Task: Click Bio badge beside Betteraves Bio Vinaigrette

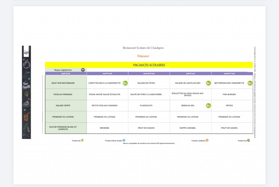Action: click(x=250, y=83)
